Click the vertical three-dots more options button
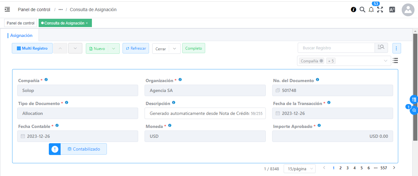This screenshot has height=176, width=418. tap(396, 48)
